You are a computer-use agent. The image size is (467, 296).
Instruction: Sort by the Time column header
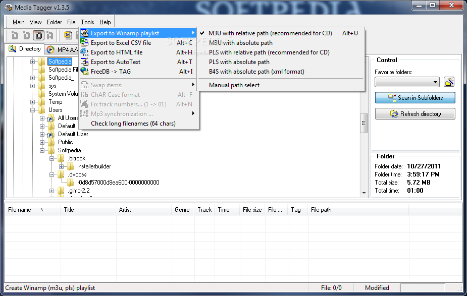tap(227, 210)
